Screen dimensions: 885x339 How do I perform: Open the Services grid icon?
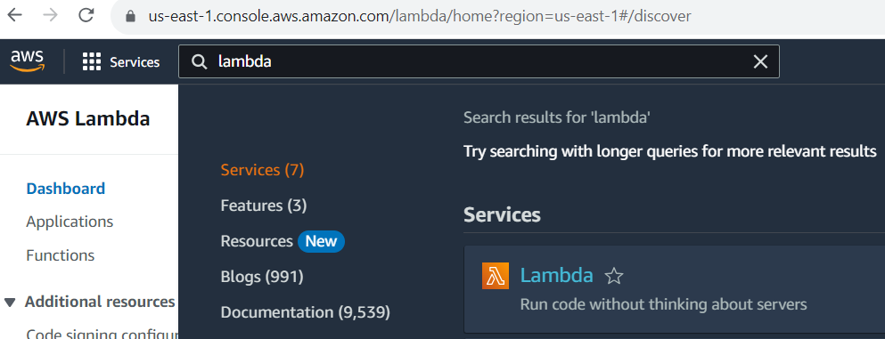(x=92, y=61)
